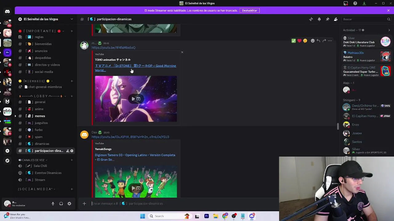Open Dax's youtu.be link URL

(x=130, y=137)
